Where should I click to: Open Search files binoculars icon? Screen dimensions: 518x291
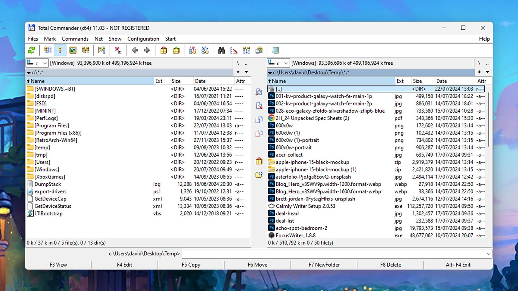click(221, 50)
